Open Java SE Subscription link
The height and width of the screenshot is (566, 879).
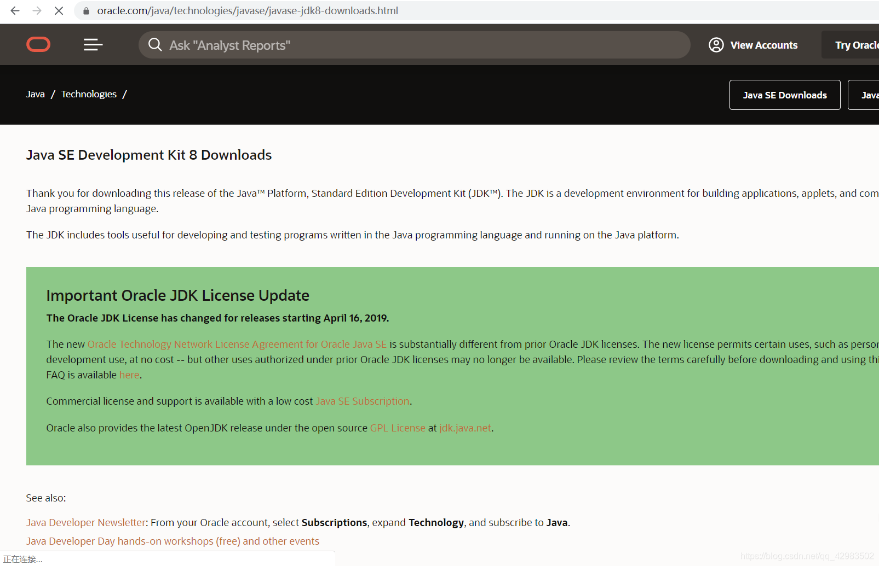[363, 401]
